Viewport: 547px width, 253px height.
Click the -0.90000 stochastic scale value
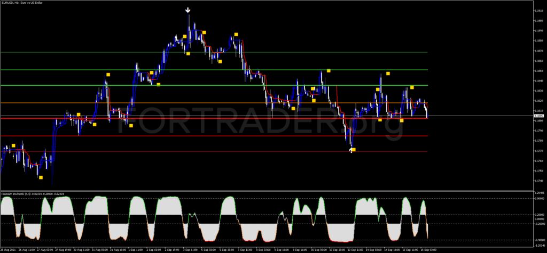[x=540, y=240]
